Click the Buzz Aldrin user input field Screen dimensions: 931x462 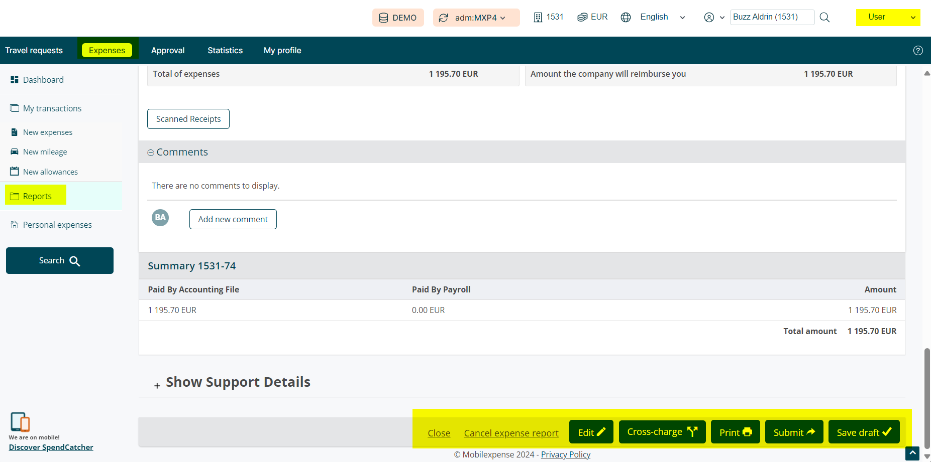(x=771, y=17)
